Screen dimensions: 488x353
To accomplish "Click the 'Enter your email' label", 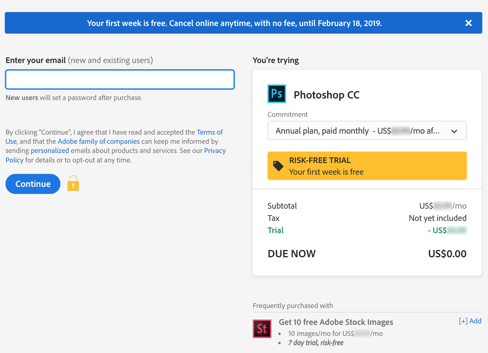I will pyautogui.click(x=36, y=60).
